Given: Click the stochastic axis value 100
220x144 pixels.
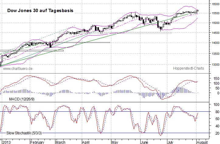Looking at the screenshot, I should (x=216, y=104).
